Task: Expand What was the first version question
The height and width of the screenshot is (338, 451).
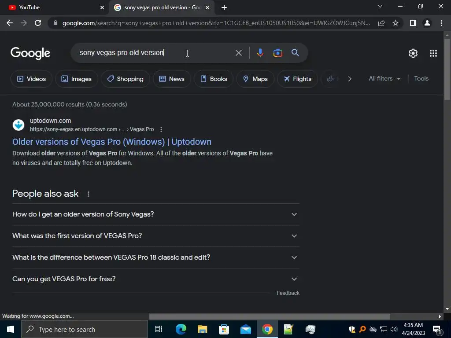Action: click(156, 236)
